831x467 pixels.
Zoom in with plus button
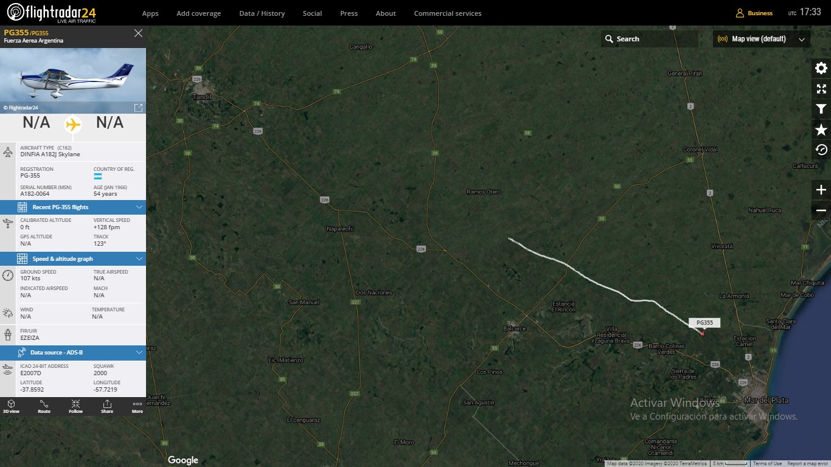821,190
